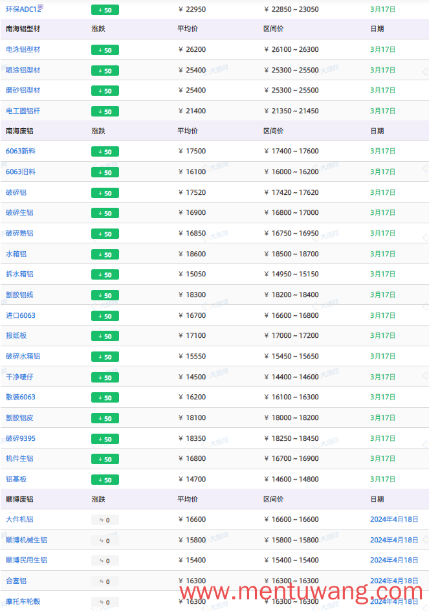This screenshot has width=429, height=611.
Task: Select the average price ¥ 15050
Action: tap(192, 274)
